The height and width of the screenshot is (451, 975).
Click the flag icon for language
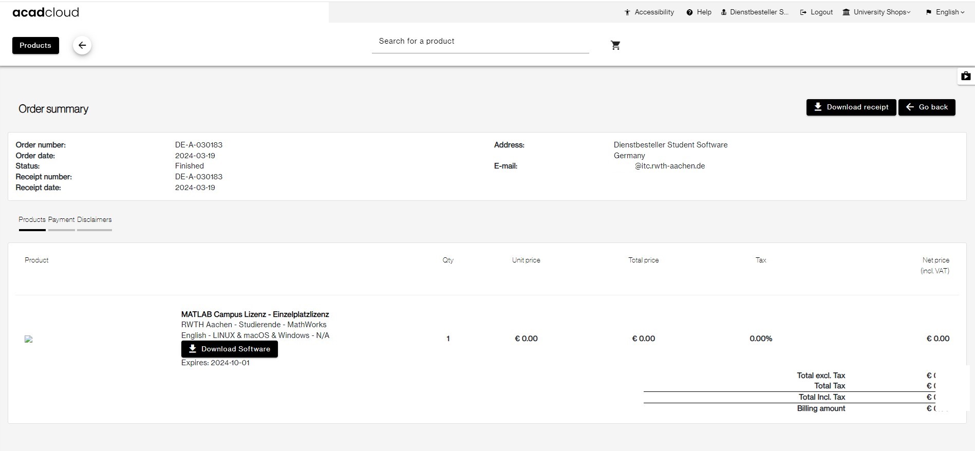pos(929,12)
